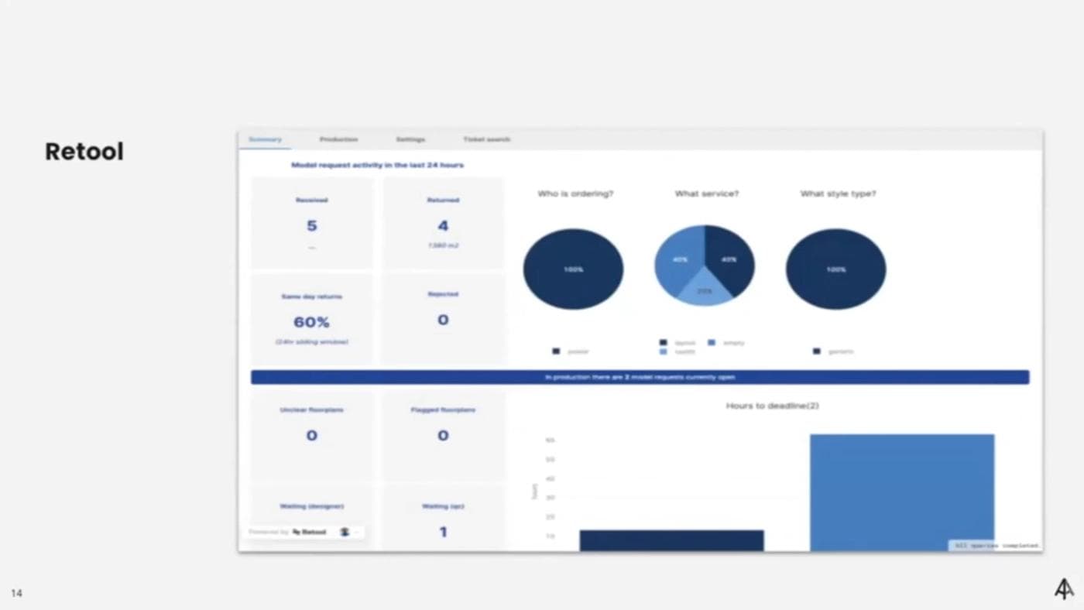The image size is (1084, 610).
Task: Select the Settings tab
Action: point(410,139)
